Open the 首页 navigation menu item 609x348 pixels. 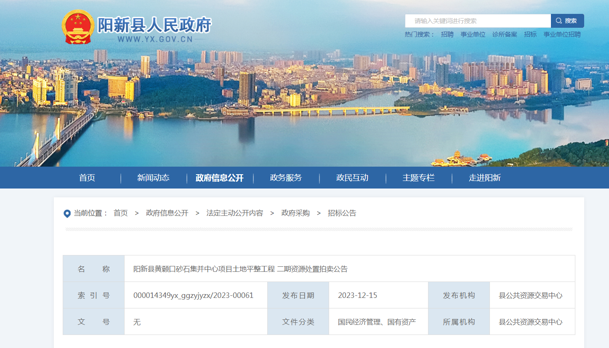(x=87, y=178)
